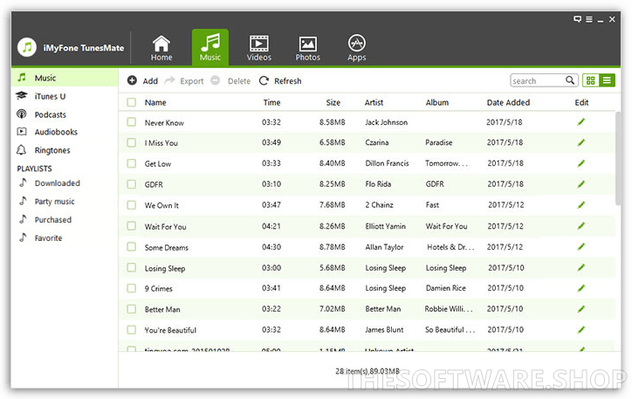
Task: Select the Get Low song checkbox
Action: tap(131, 163)
